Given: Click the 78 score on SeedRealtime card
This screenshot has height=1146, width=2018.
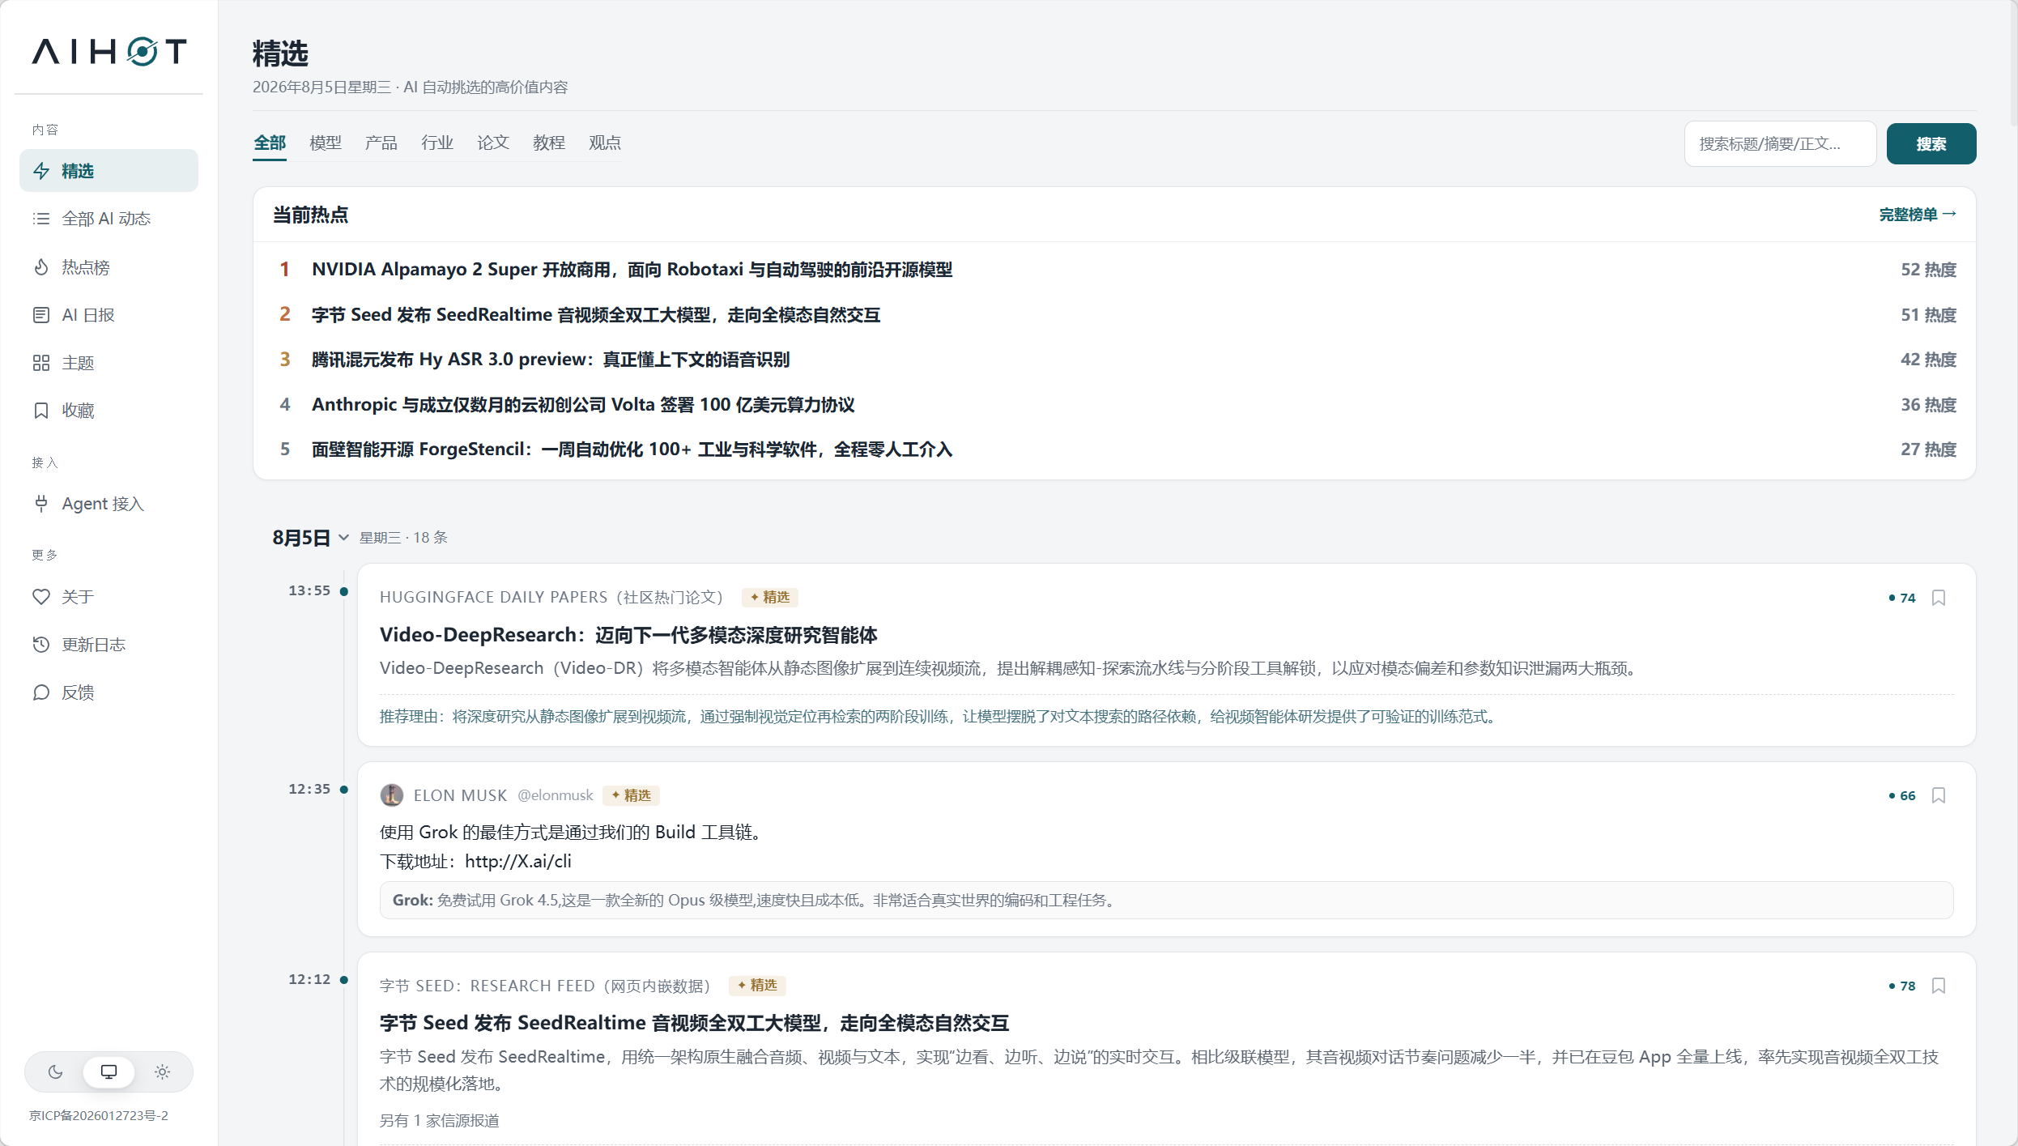Looking at the screenshot, I should 1902,986.
